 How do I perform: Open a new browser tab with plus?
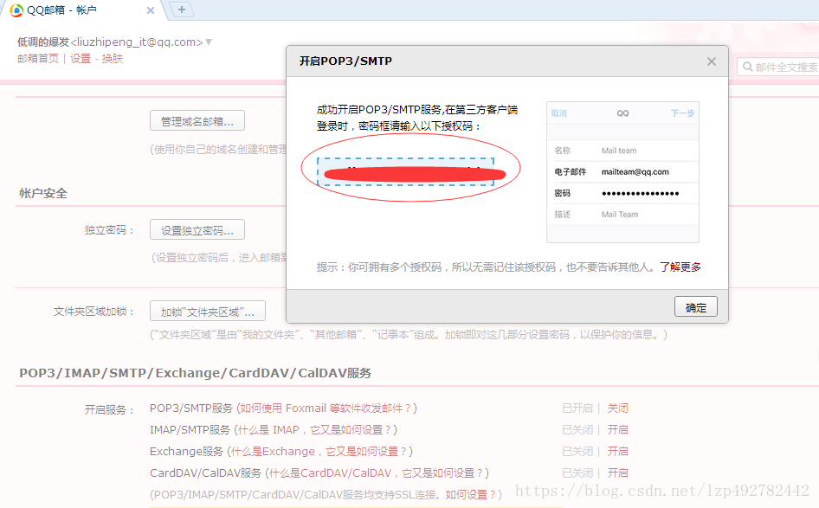(x=182, y=10)
